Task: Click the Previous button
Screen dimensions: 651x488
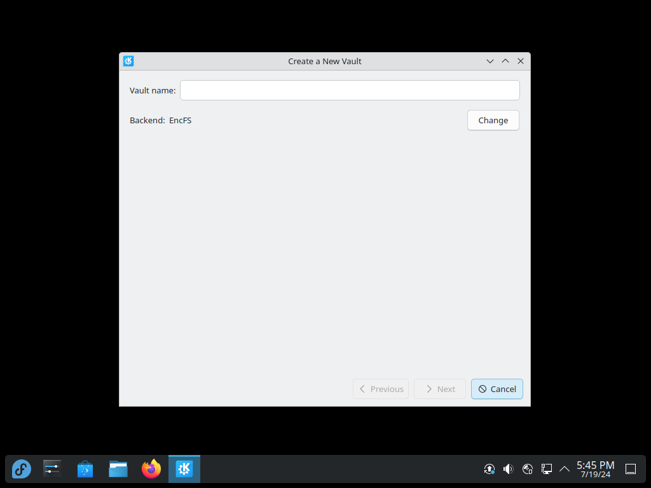Action: 381,389
